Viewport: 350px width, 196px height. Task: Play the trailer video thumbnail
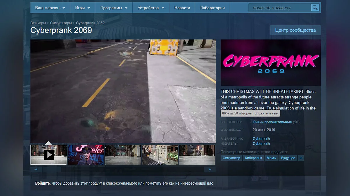[48, 155]
